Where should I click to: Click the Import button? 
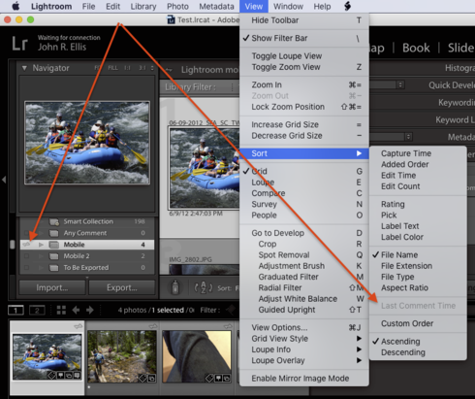(52, 287)
